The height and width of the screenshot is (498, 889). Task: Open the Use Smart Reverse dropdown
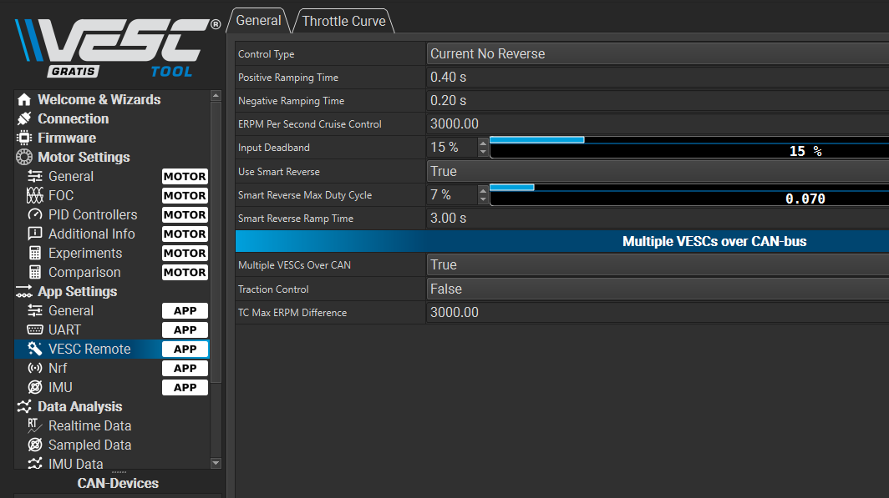click(658, 172)
